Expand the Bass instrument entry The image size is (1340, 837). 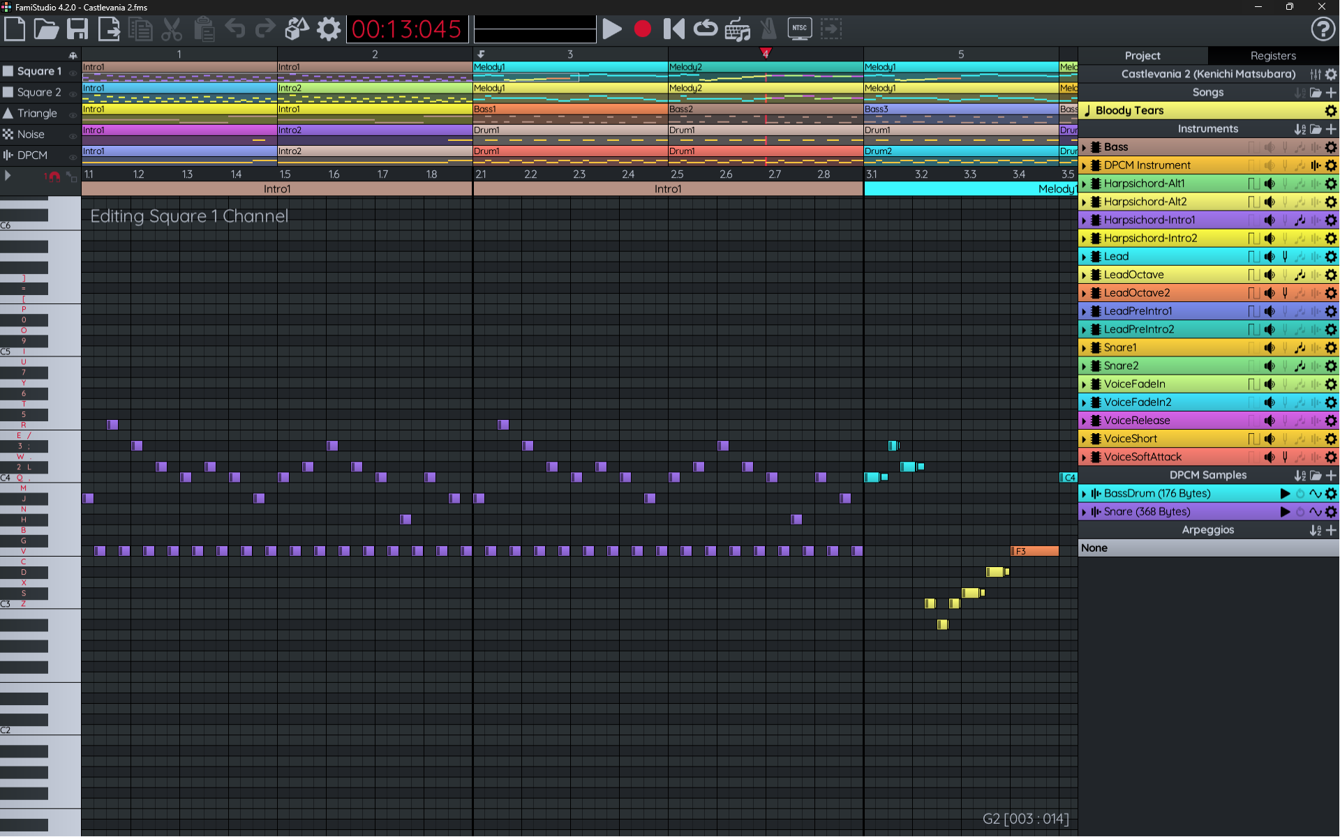(1084, 147)
